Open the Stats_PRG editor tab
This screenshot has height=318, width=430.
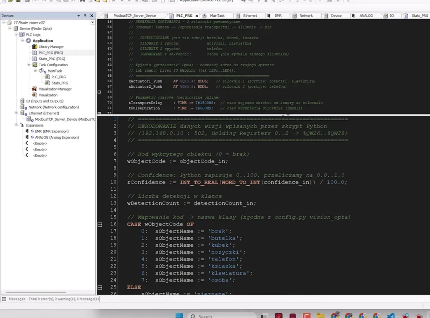417,16
